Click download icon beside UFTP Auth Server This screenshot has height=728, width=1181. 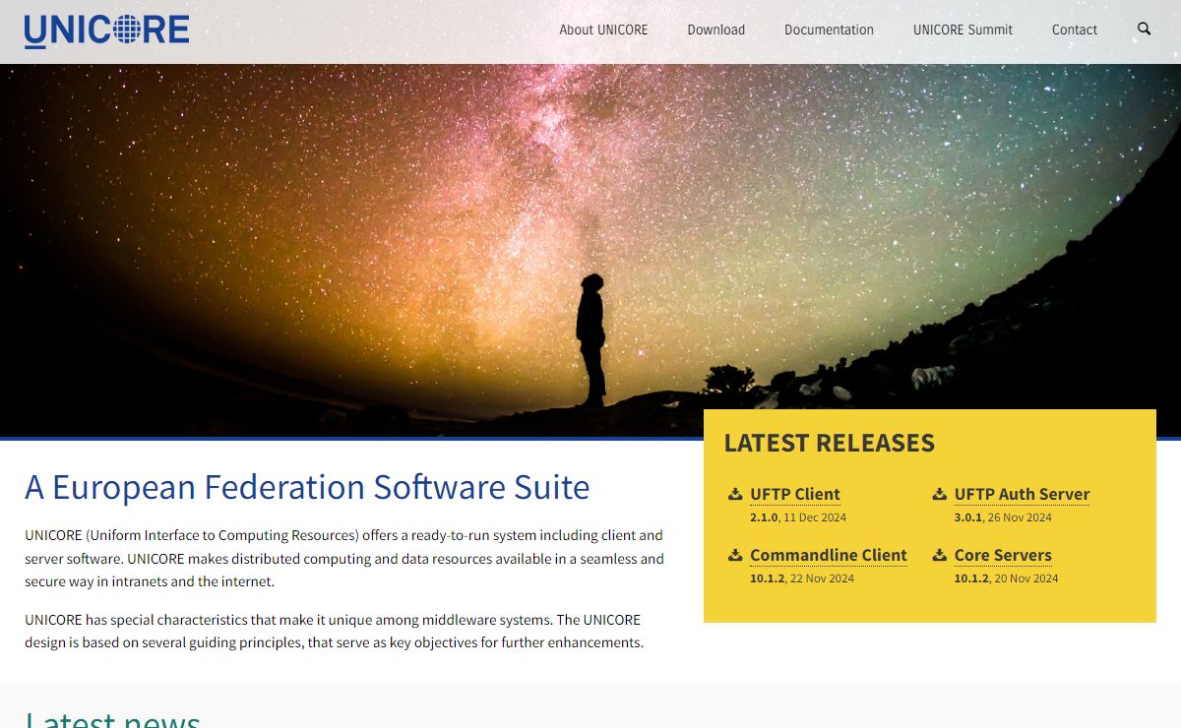coord(940,494)
